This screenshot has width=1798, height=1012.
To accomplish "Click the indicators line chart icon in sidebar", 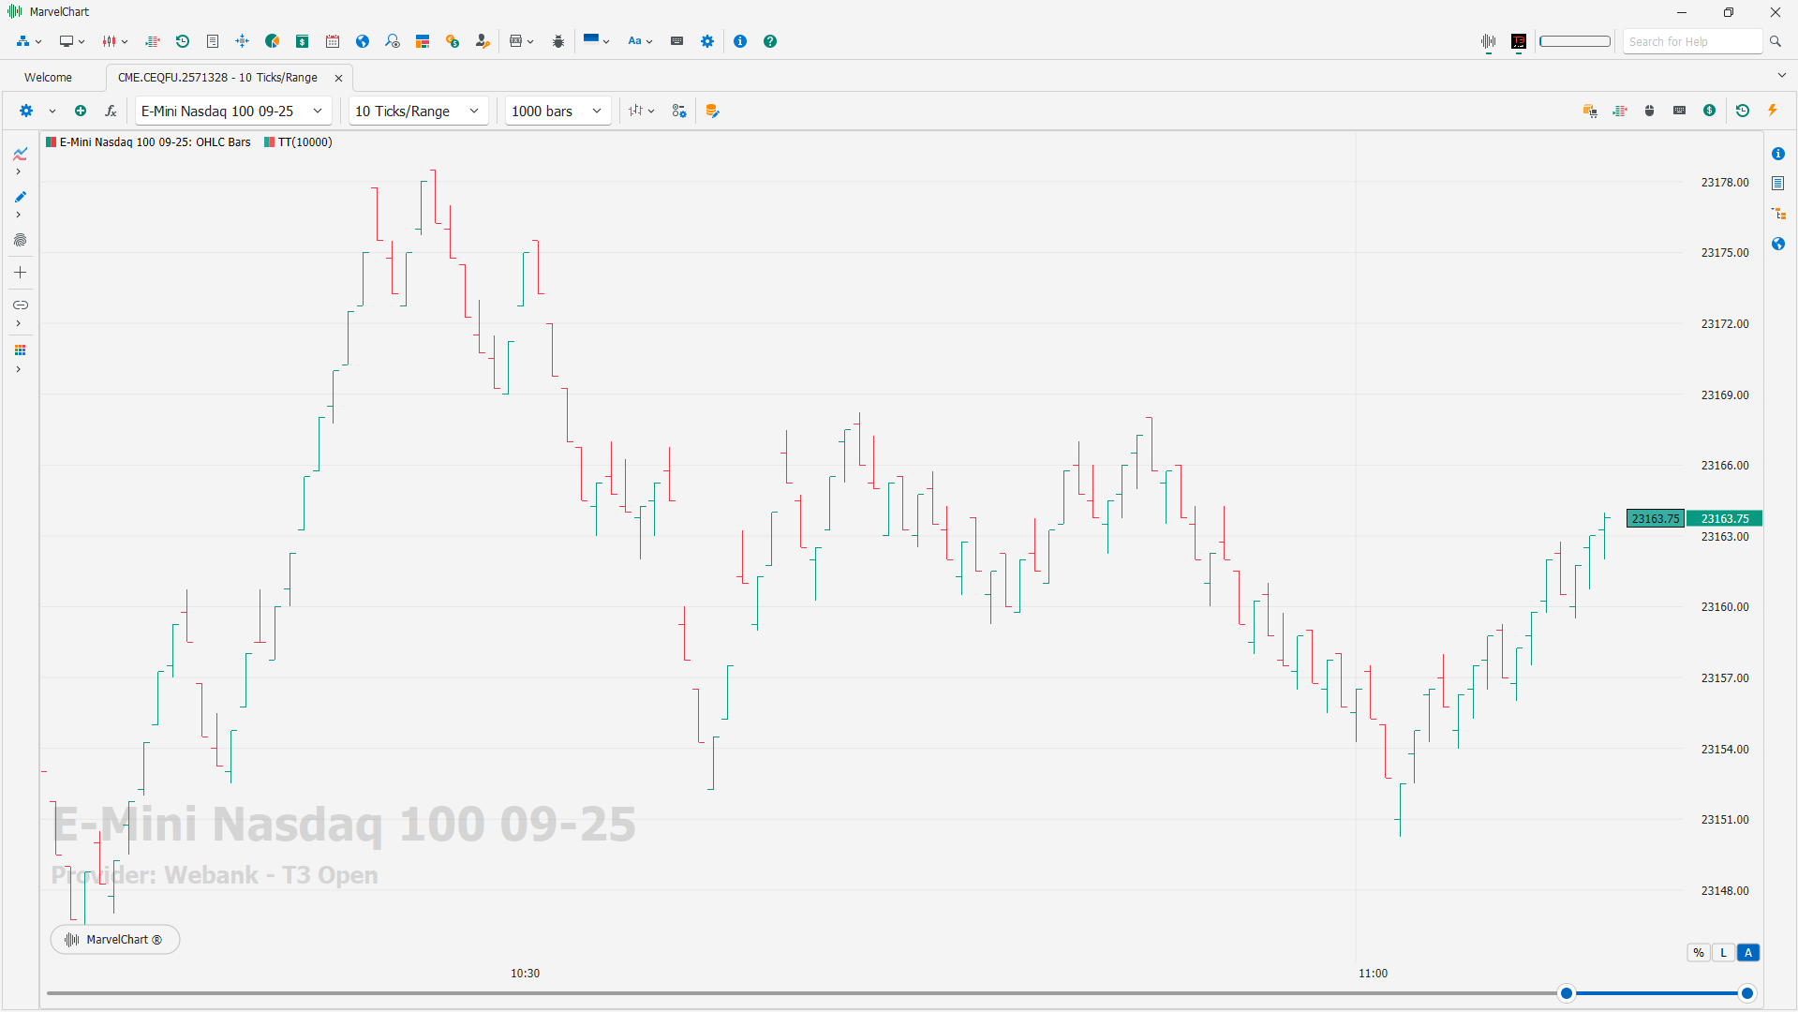I will point(20,154).
